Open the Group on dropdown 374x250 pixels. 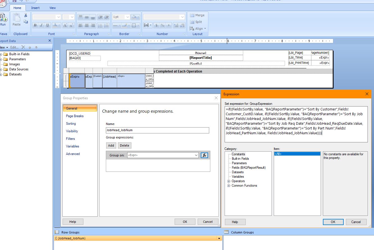tap(196, 155)
